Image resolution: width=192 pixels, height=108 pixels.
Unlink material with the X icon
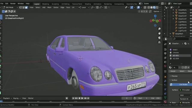pyautogui.click(x=188, y=67)
